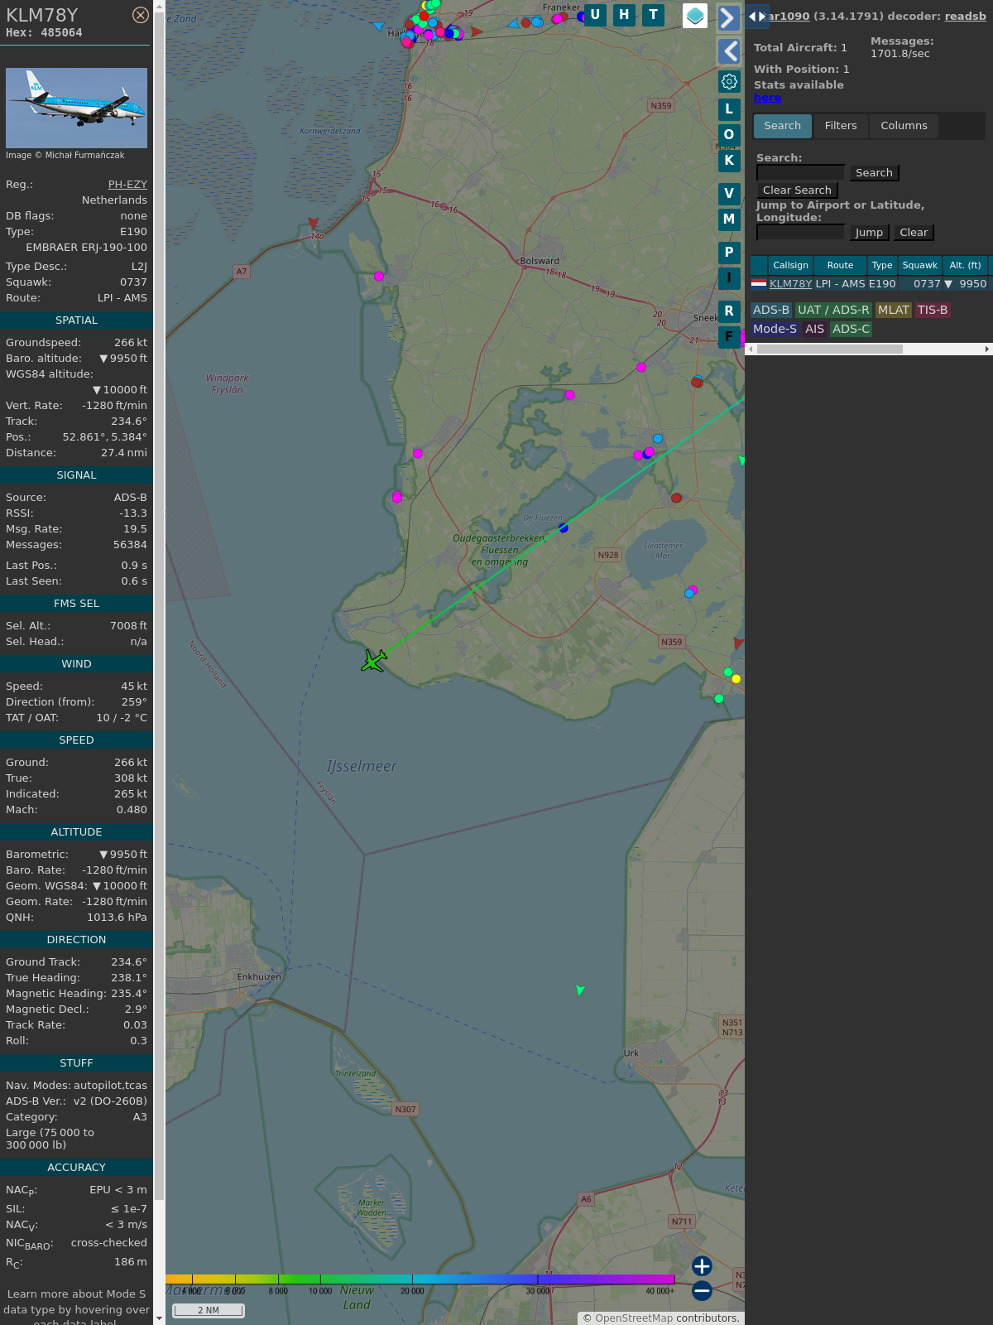The height and width of the screenshot is (1325, 993).
Task: Click the right chevron sidebar arrow
Action: pyautogui.click(x=728, y=17)
